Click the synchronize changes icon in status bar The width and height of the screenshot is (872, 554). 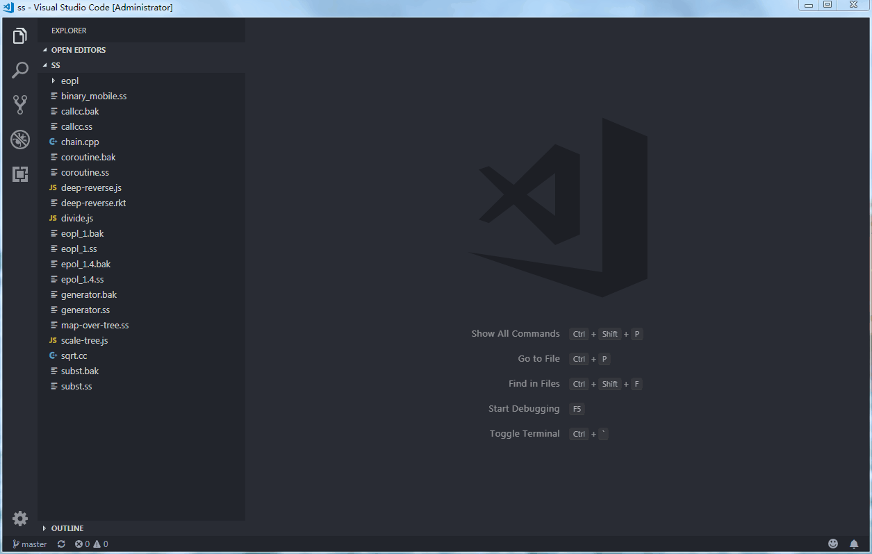[x=60, y=544]
